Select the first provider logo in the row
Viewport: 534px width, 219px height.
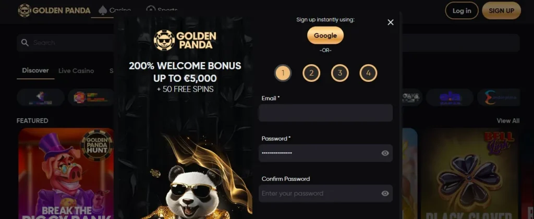[41, 98]
